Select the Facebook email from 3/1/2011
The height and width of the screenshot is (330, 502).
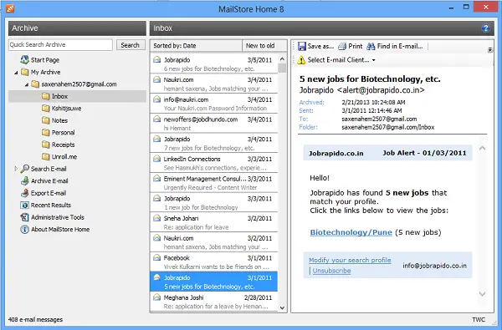(x=214, y=262)
